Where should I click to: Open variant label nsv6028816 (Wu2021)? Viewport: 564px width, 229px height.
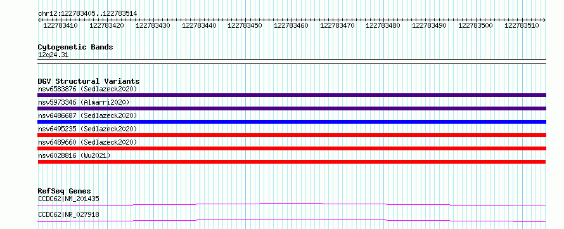pos(74,155)
